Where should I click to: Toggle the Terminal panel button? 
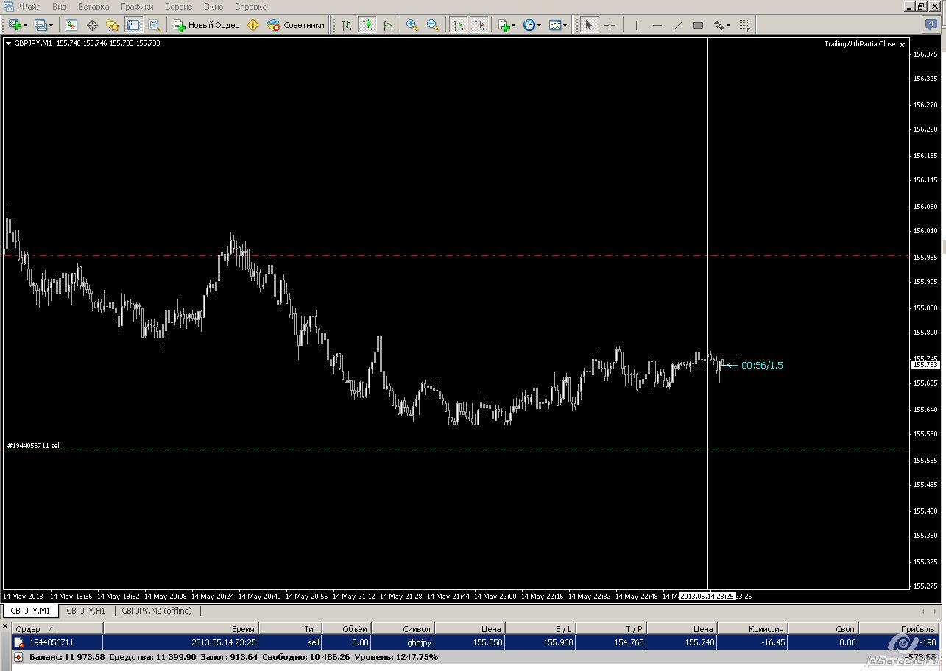pyautogui.click(x=133, y=25)
